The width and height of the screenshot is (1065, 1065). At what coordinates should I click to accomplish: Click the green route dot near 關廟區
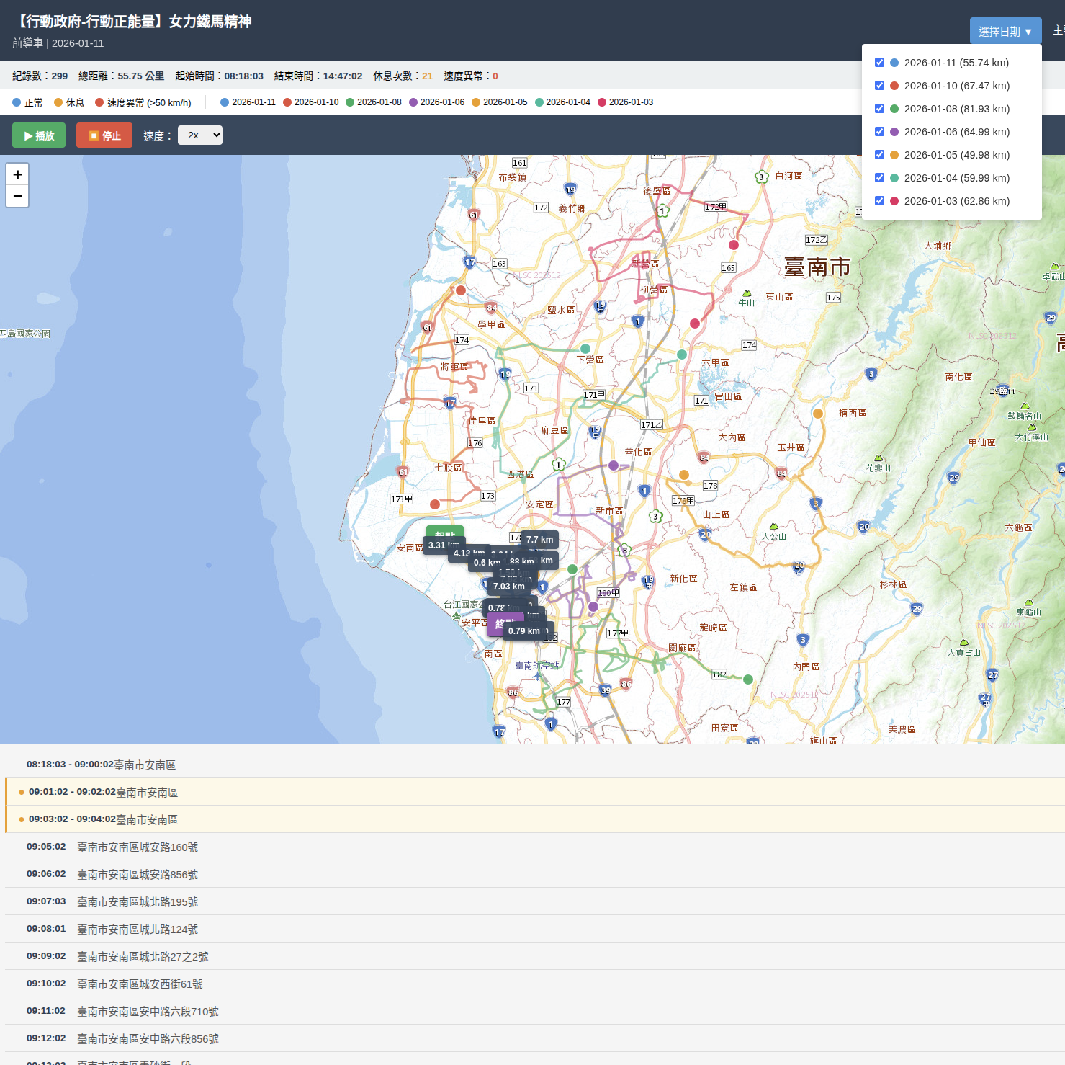tap(748, 679)
